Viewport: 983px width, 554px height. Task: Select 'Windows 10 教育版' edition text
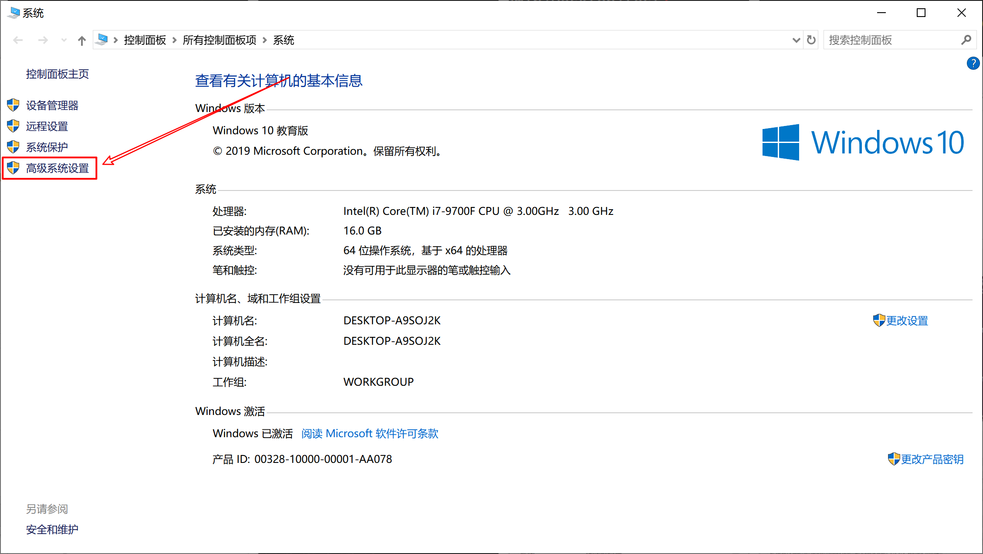261,131
